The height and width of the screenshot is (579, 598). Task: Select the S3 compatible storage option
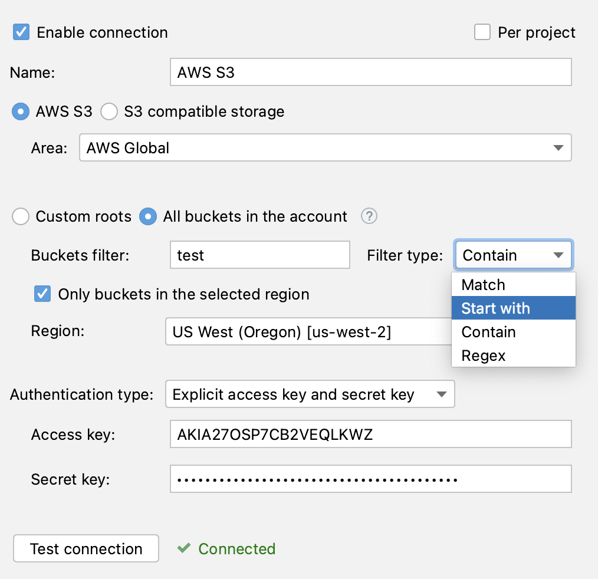[x=109, y=111]
